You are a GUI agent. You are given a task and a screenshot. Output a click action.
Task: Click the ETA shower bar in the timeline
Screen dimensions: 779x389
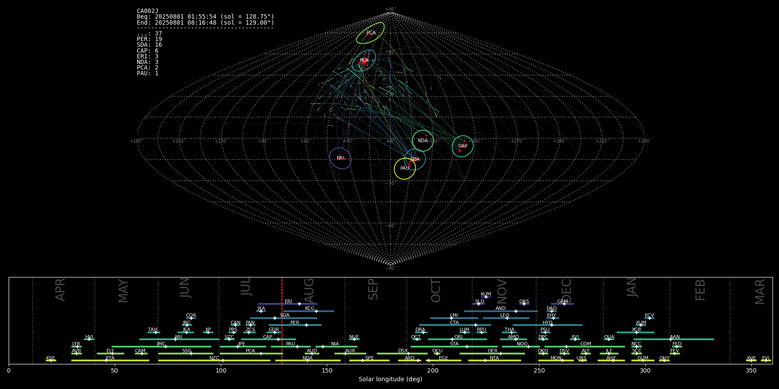[x=110, y=360]
